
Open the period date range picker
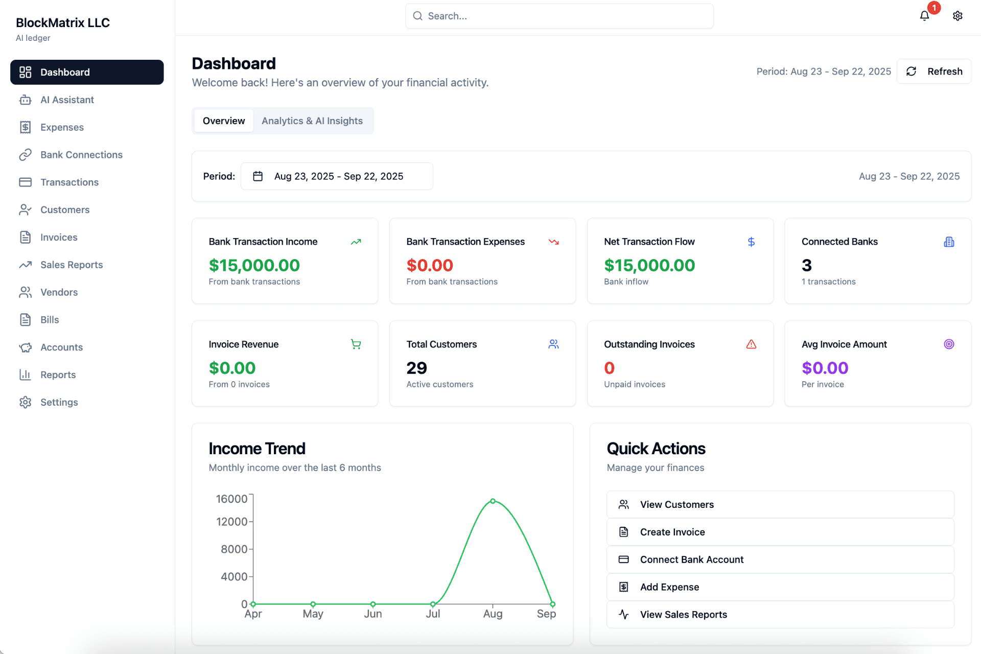point(337,176)
